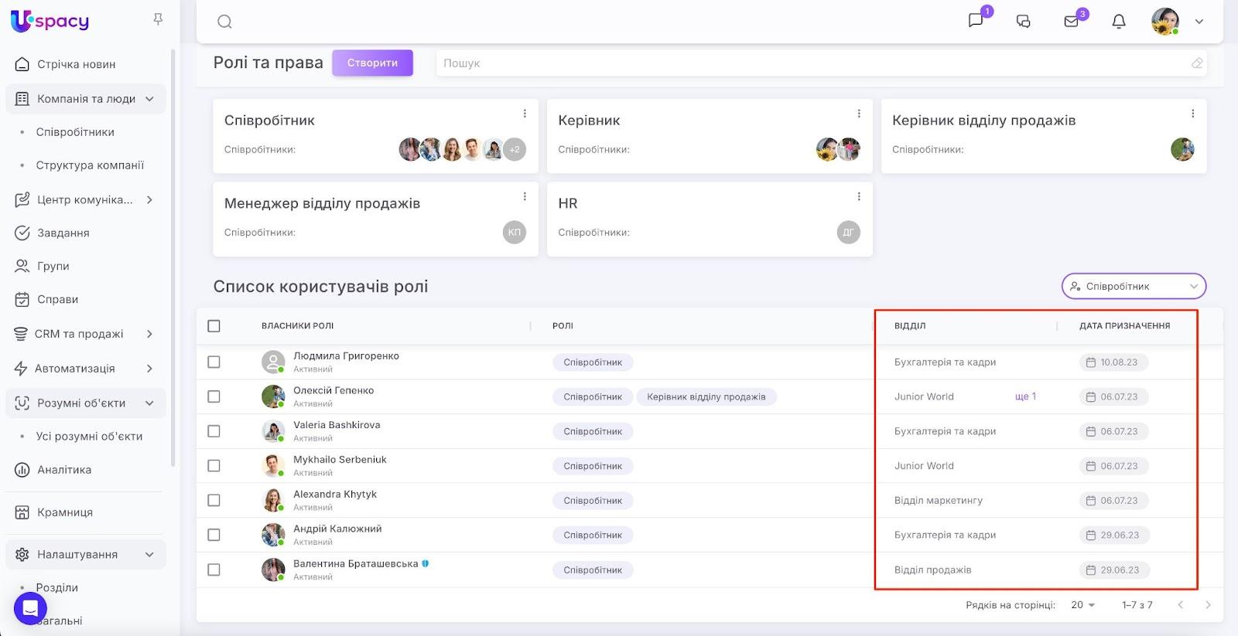The image size is (1238, 636).
Task: Check the box for Людмила Григоренко
Action: point(214,362)
